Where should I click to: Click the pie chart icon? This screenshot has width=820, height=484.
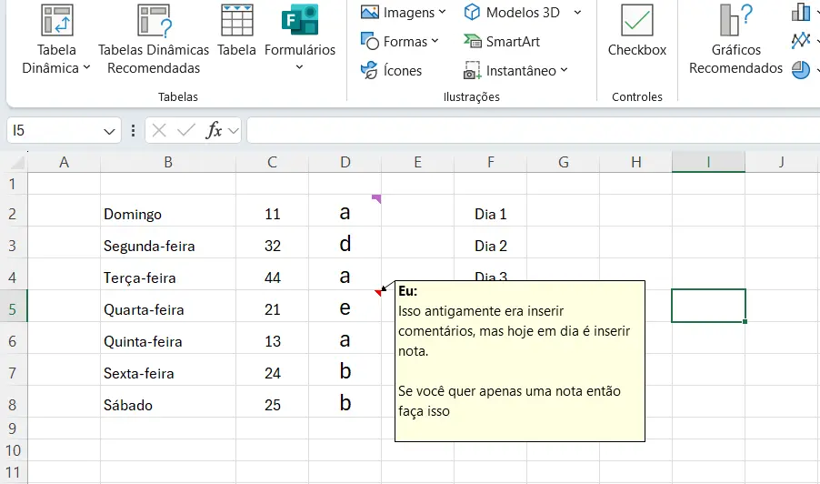pos(801,69)
